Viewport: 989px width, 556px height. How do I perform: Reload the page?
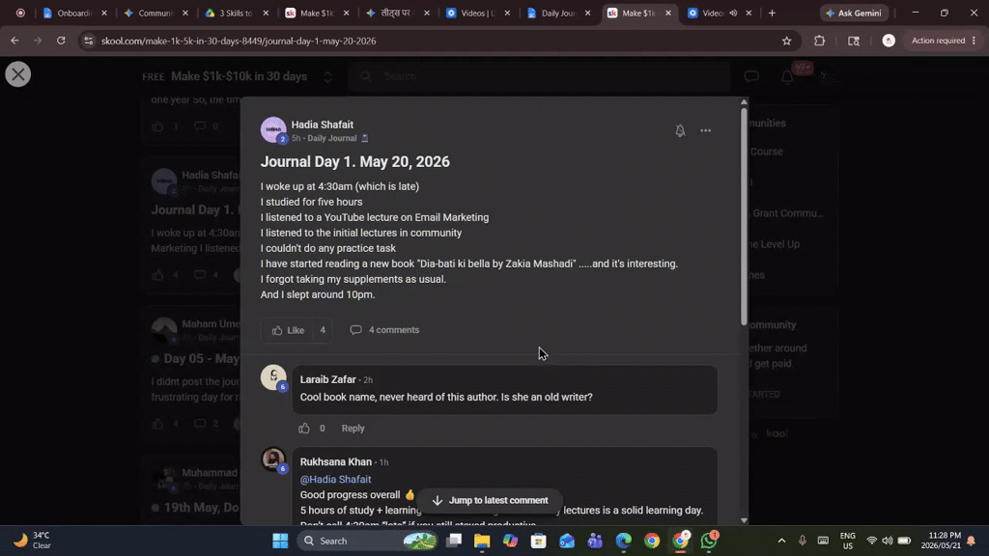pyautogui.click(x=61, y=41)
